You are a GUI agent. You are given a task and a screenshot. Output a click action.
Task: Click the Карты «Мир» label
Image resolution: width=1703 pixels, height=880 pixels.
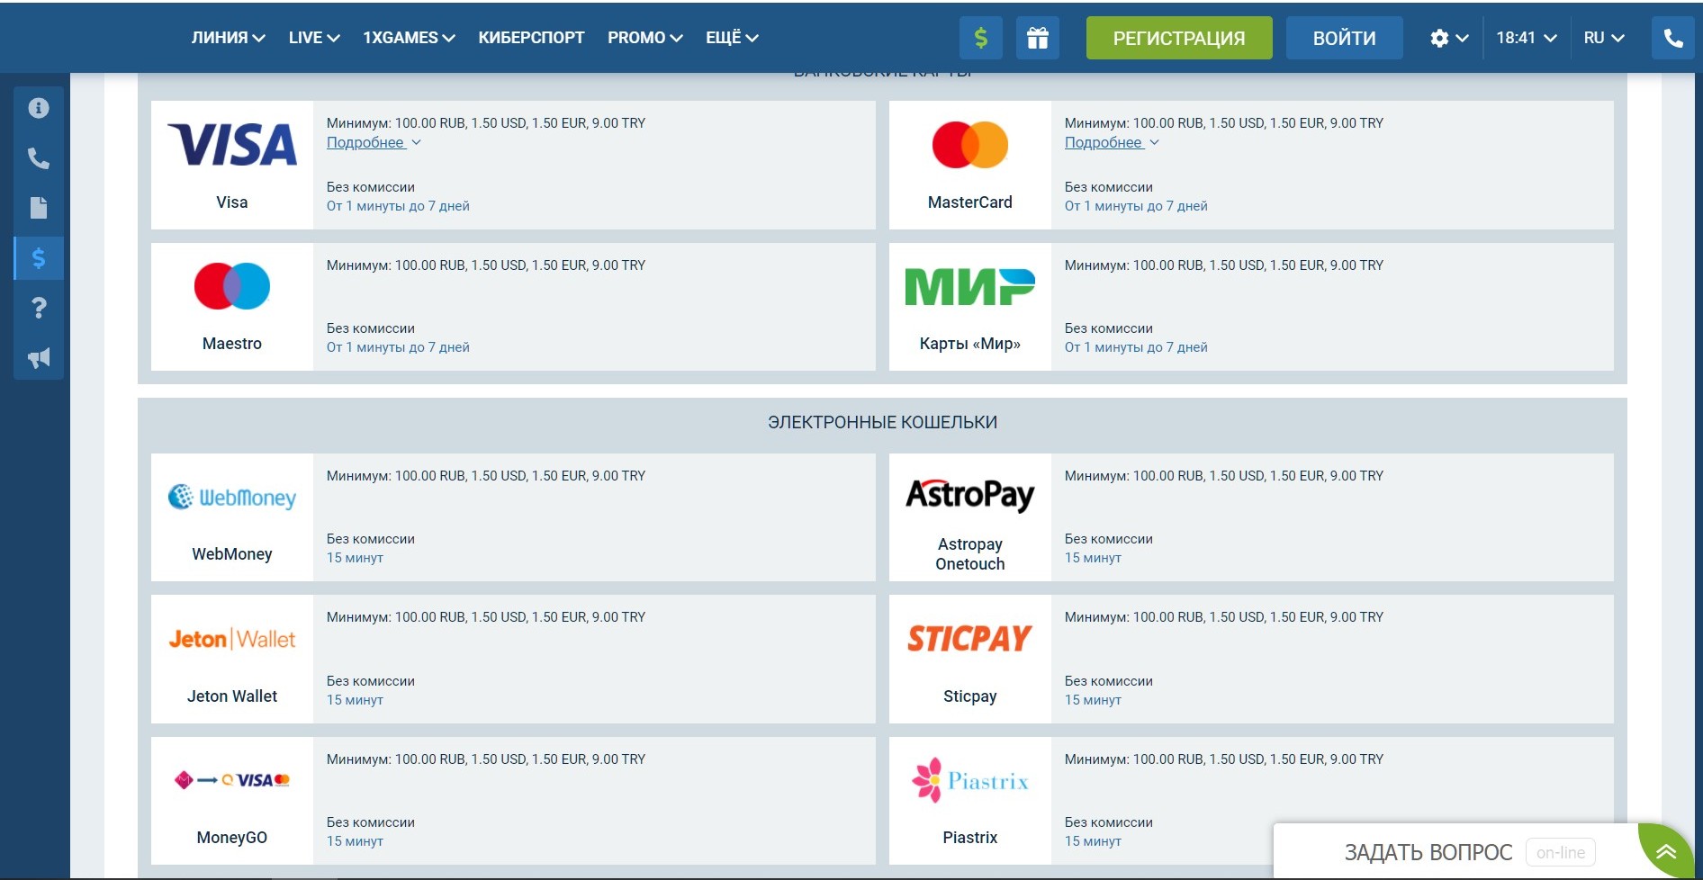(970, 344)
